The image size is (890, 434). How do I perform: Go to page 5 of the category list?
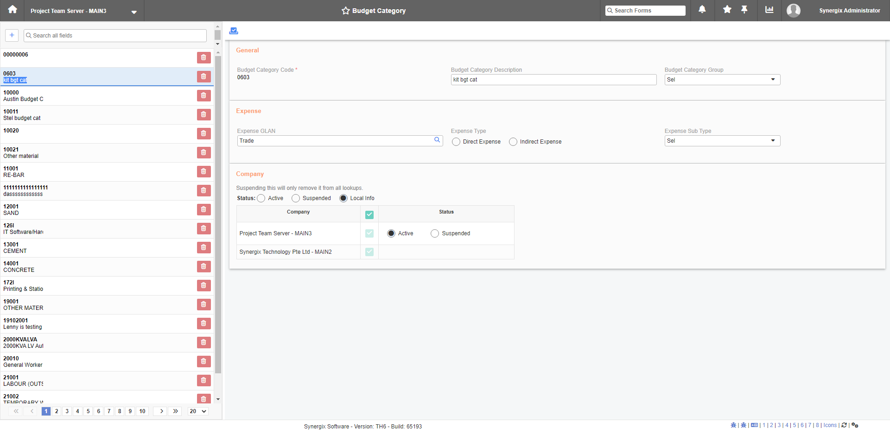(88, 411)
